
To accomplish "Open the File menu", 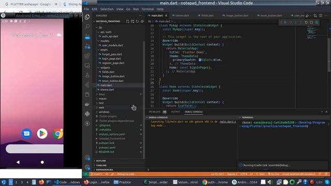I will click(x=86, y=9).
